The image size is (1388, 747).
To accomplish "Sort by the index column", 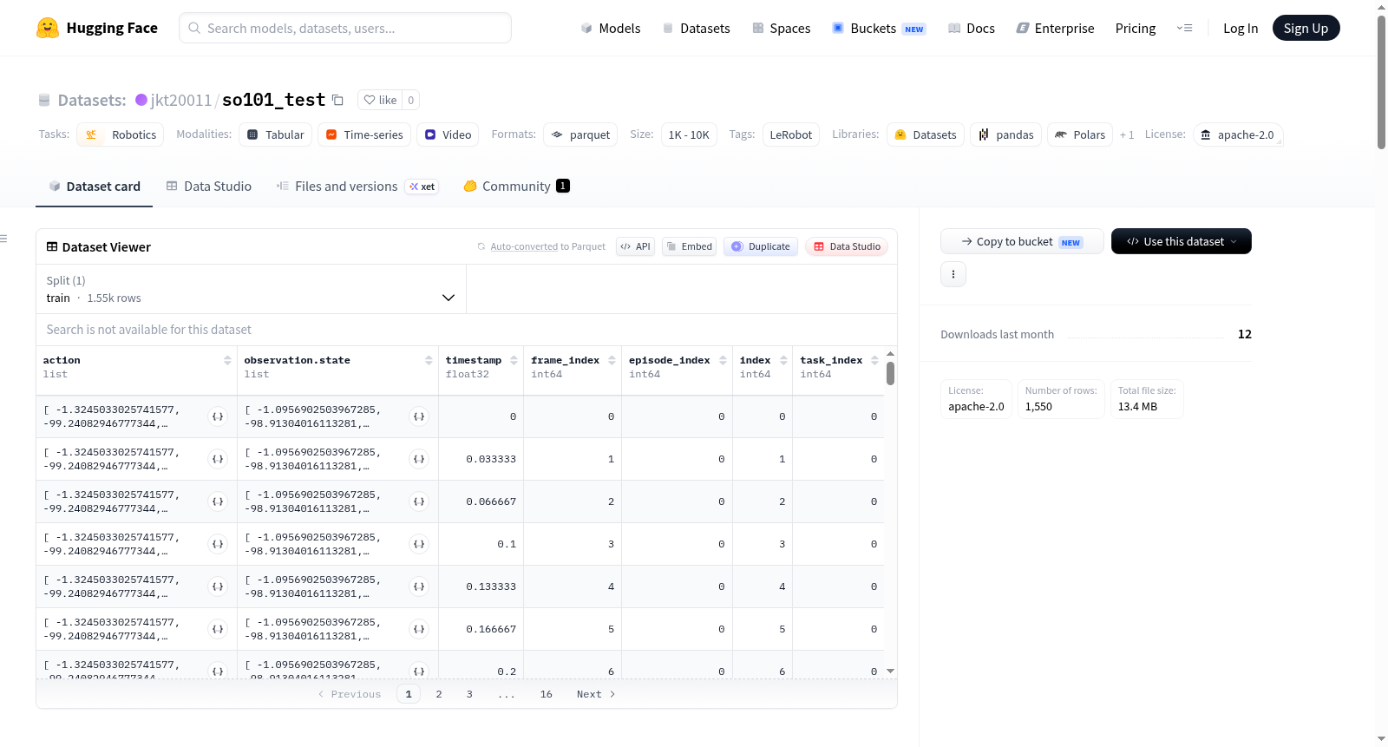I will coord(783,360).
